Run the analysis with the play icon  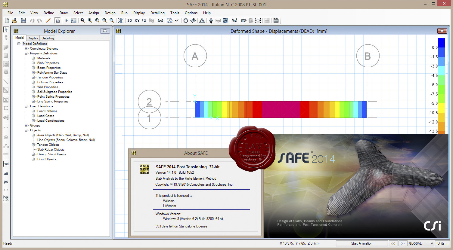pyautogui.click(x=66, y=20)
